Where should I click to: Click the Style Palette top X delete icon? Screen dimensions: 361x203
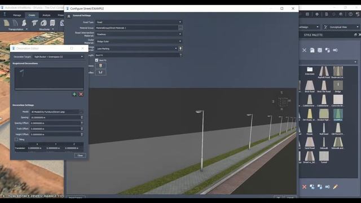(x=305, y=50)
